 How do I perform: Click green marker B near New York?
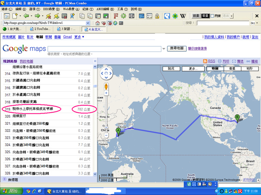237,118
